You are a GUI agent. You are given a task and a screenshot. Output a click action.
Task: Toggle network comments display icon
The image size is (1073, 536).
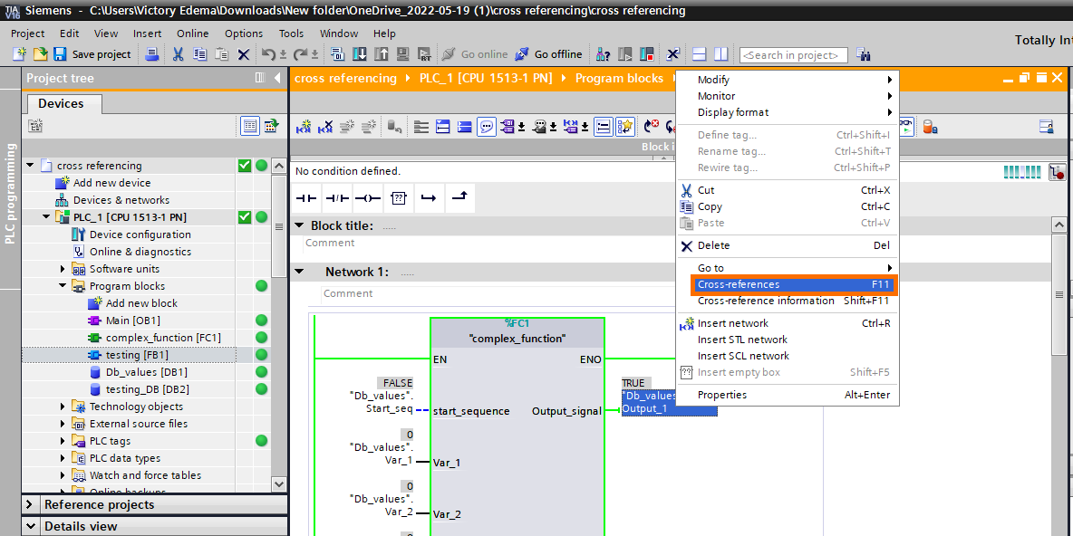tap(487, 127)
